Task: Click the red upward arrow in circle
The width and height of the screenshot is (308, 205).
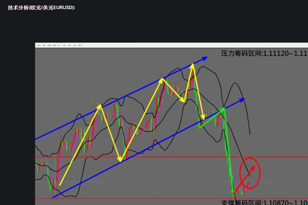Action: [x=243, y=180]
